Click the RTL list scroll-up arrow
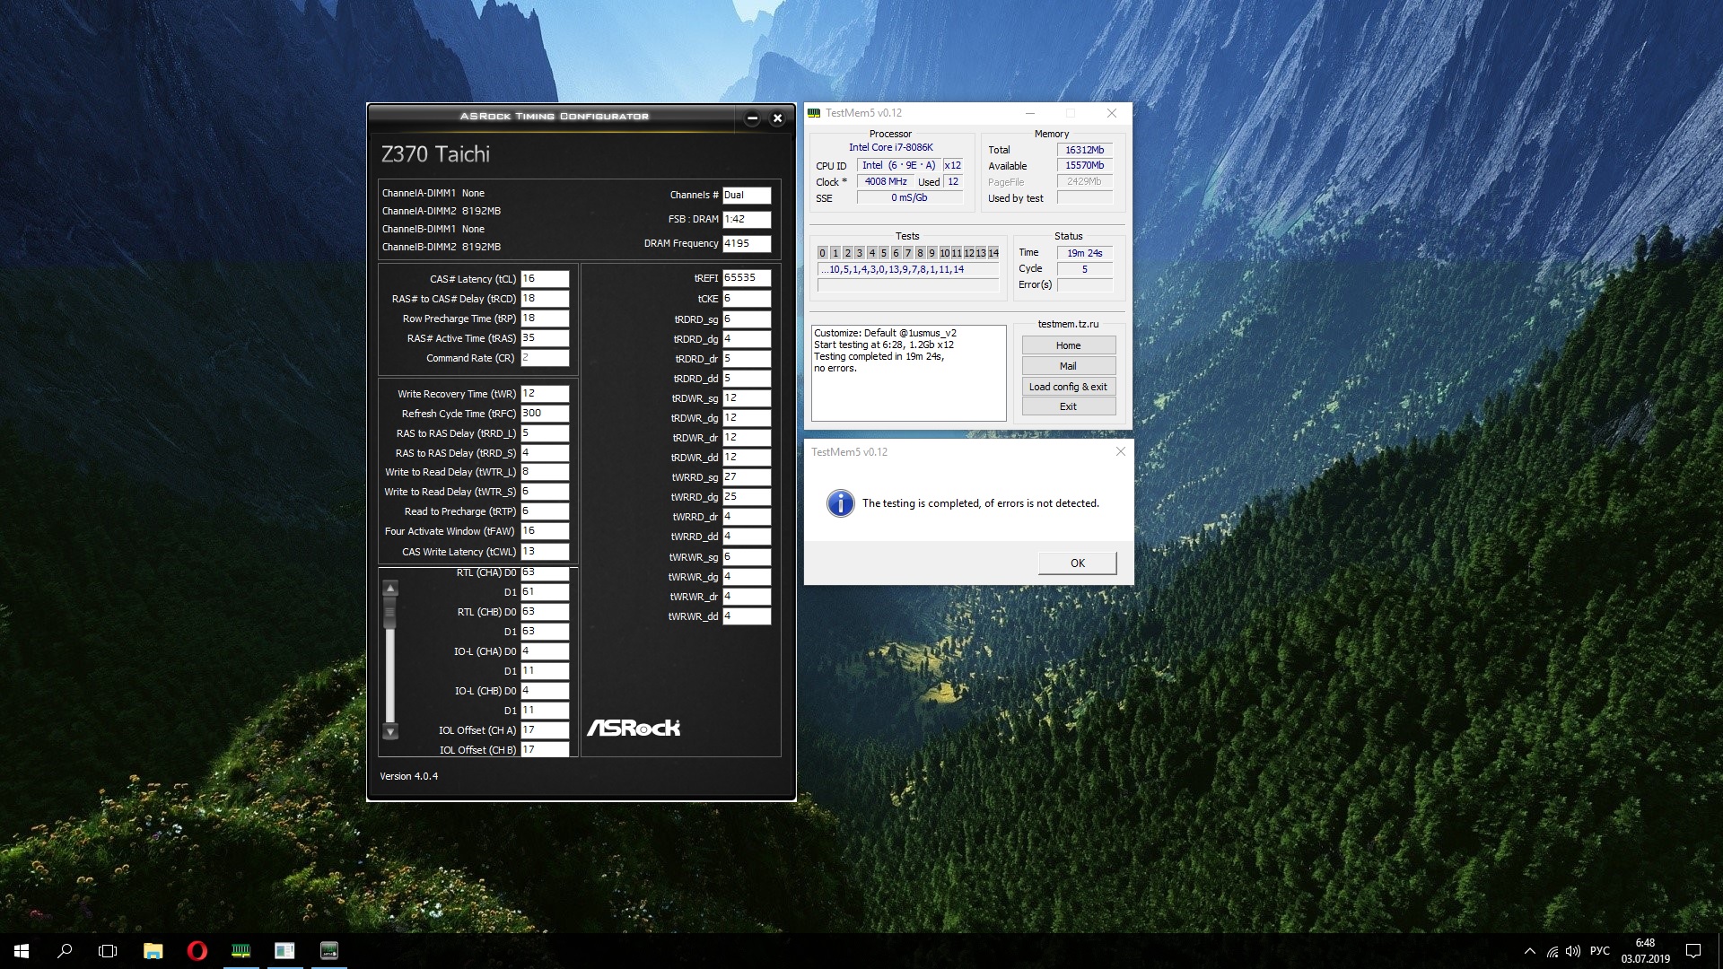 (x=390, y=589)
